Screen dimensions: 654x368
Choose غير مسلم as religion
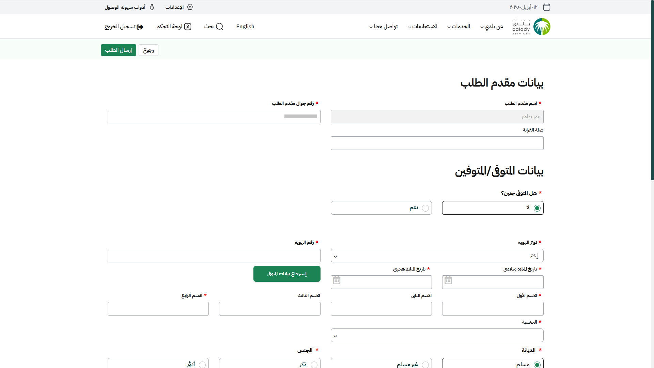425,365
